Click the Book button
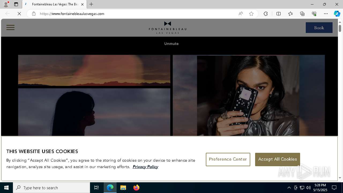Screen dimensions: 343x193 point(319,28)
